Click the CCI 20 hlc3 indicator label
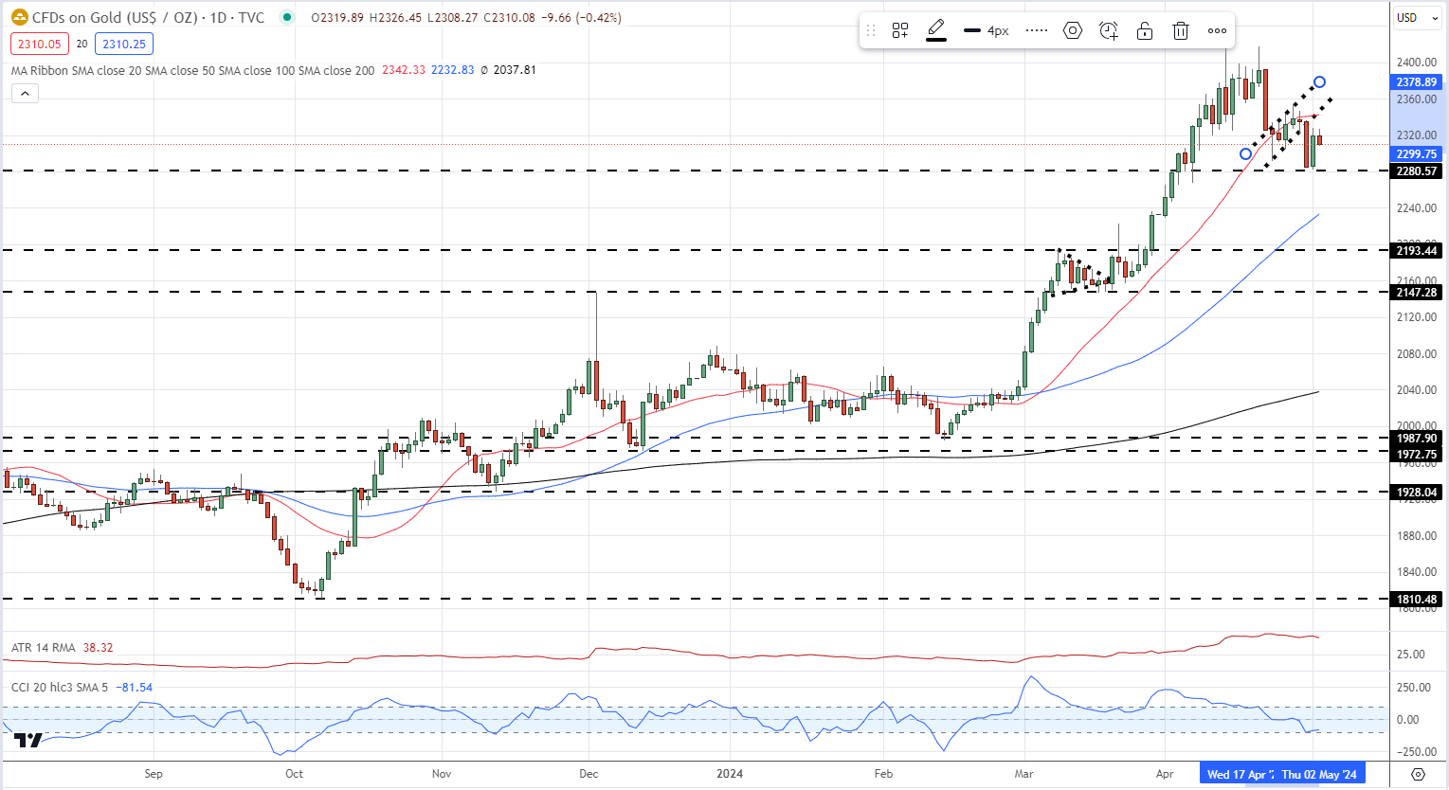Image resolution: width=1449 pixels, height=790 pixels. (x=60, y=688)
